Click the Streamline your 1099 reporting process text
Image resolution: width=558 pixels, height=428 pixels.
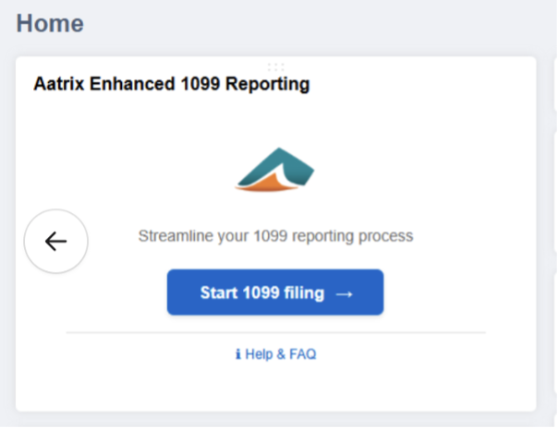click(x=275, y=236)
